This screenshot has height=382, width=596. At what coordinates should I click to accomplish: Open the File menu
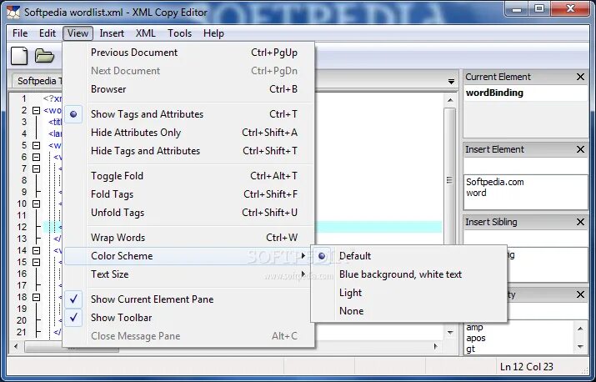click(x=20, y=33)
